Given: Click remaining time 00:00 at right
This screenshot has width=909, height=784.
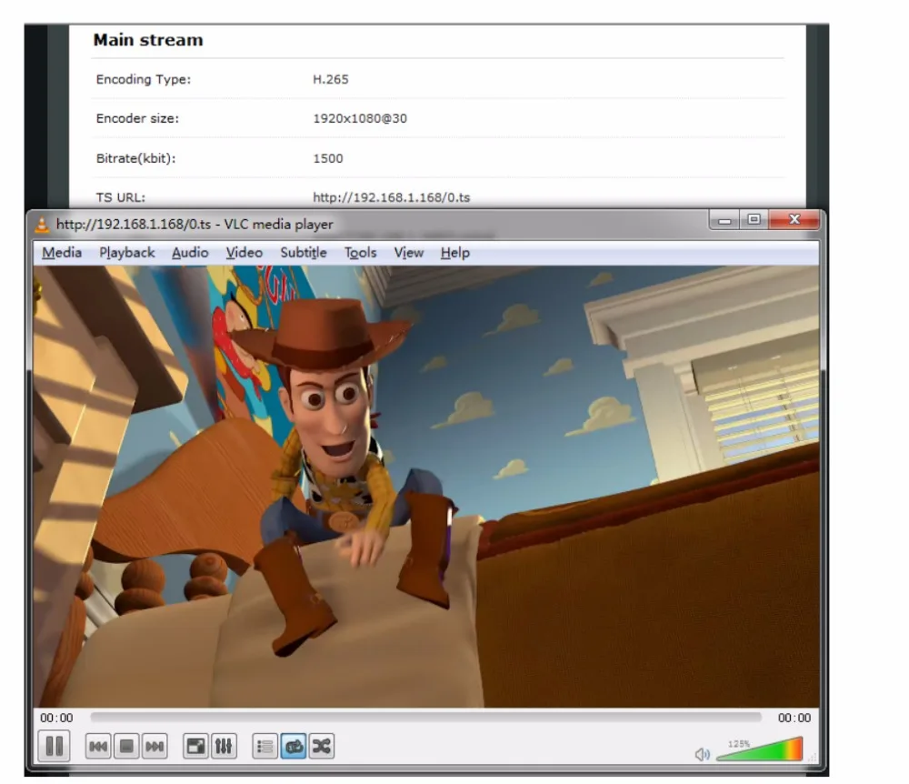Looking at the screenshot, I should click(794, 718).
